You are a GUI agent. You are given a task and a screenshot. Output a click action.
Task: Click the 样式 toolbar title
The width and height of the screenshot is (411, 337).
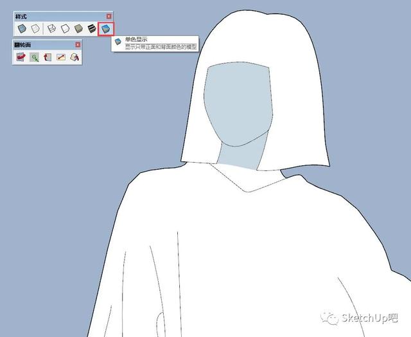[21, 17]
